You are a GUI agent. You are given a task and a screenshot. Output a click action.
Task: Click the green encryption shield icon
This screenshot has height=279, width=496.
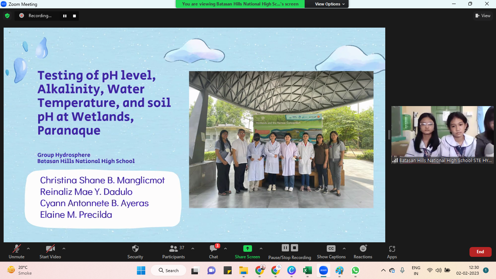click(7, 16)
